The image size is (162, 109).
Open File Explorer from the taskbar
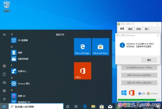pyautogui.click(x=93, y=106)
